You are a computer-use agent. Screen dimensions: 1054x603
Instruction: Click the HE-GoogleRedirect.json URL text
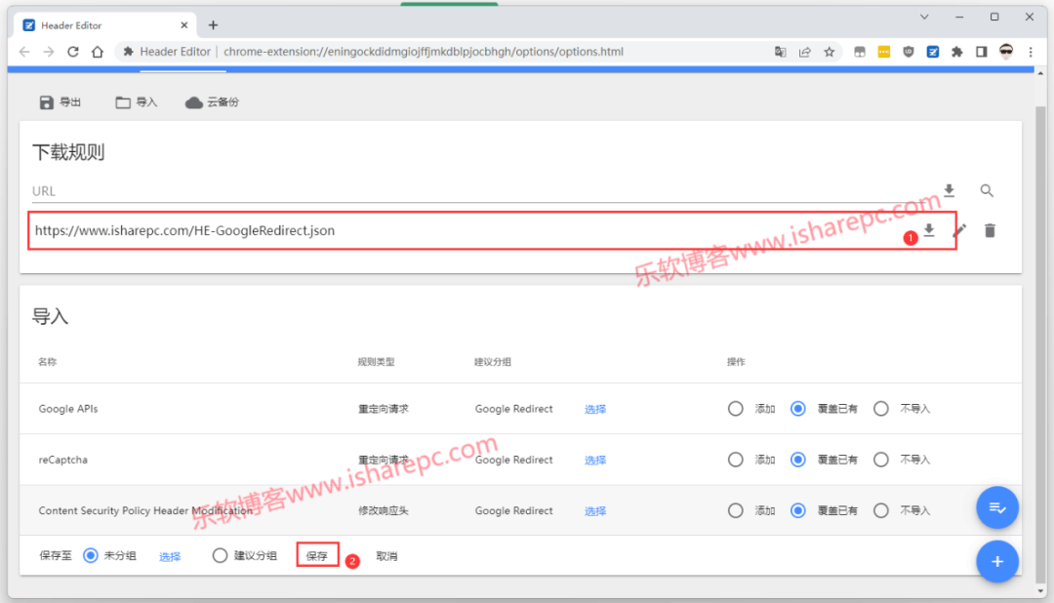tap(184, 230)
